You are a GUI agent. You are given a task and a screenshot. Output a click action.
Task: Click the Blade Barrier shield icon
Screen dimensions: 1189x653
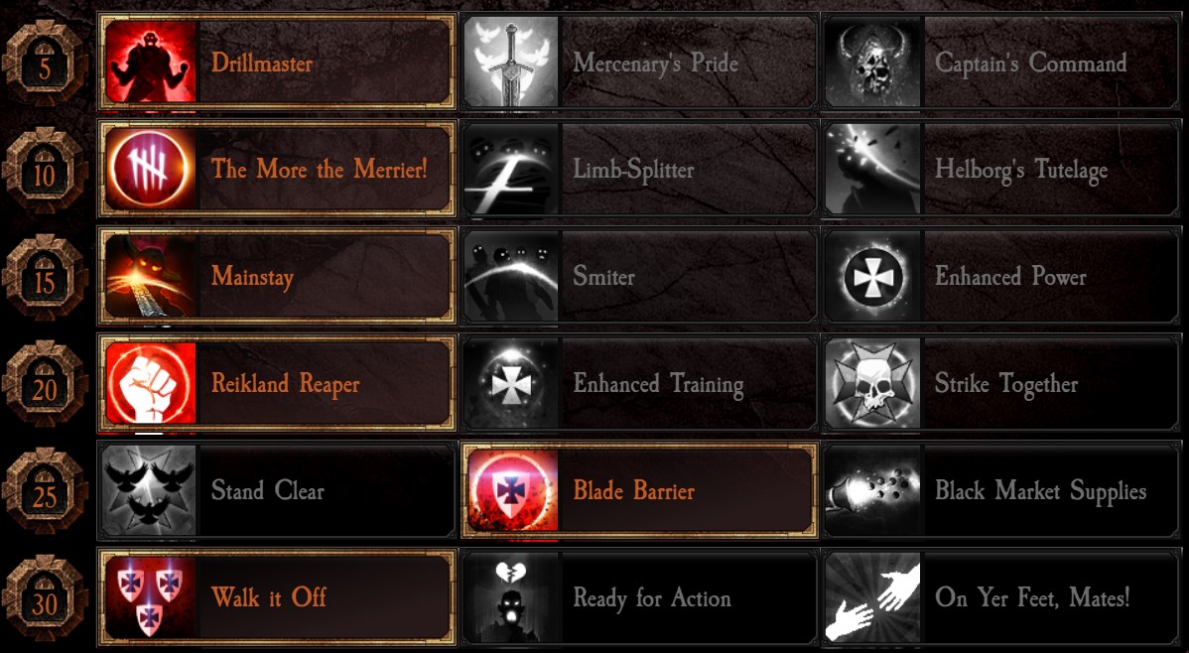click(512, 490)
